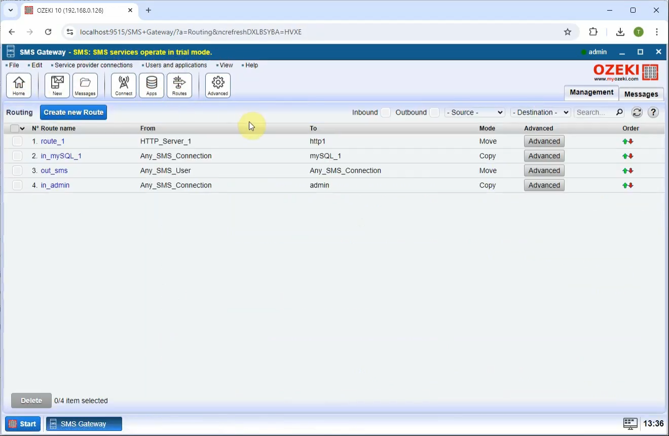Viewport: 669px width, 436px height.
Task: Click the Advanced gear icon
Action: 217,85
